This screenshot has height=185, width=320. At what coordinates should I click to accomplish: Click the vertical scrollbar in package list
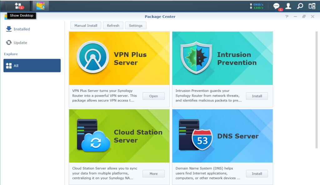[316, 90]
